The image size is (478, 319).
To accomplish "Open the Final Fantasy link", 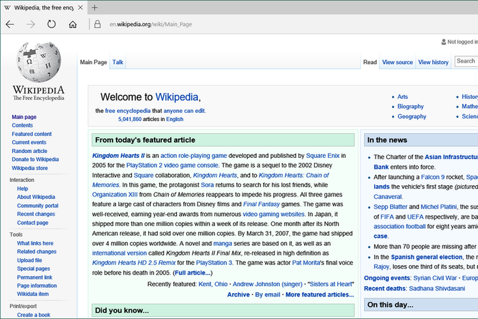I will (x=262, y=204).
